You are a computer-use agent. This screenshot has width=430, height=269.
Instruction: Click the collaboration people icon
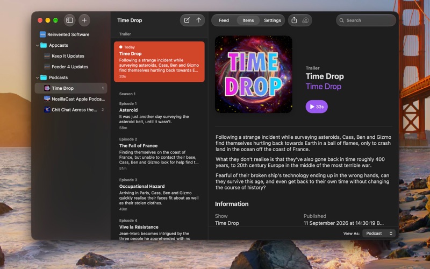(305, 20)
